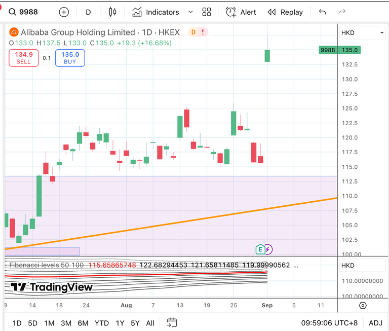Viewport: 389px width, 331px height.
Task: Change the D interval setting
Action: (x=88, y=12)
